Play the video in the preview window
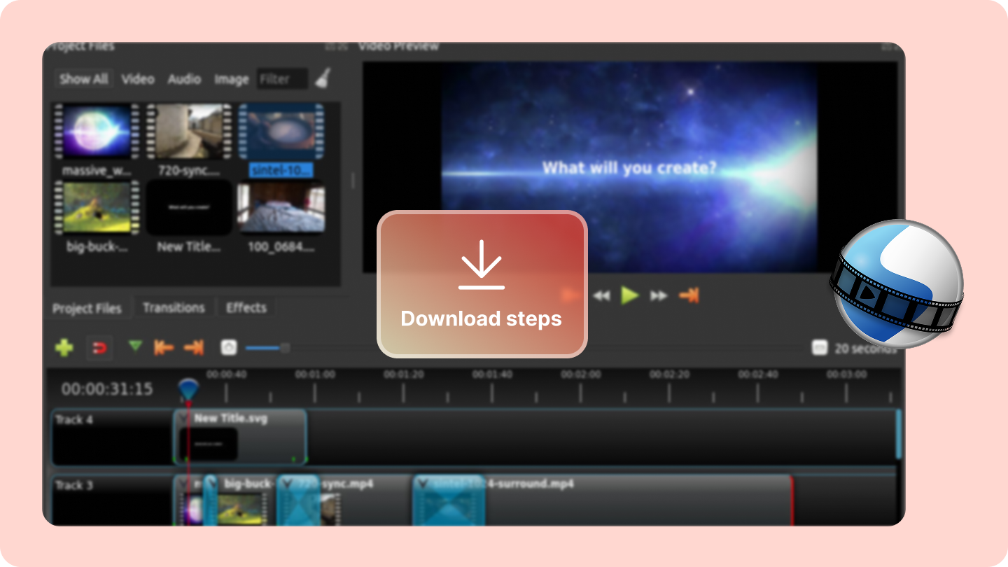The height and width of the screenshot is (567, 1008). coord(629,295)
